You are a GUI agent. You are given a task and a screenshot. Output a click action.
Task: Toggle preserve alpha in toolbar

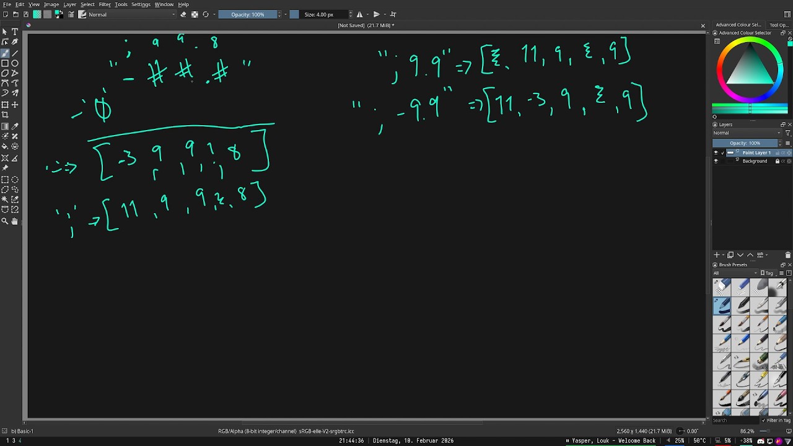[195, 14]
